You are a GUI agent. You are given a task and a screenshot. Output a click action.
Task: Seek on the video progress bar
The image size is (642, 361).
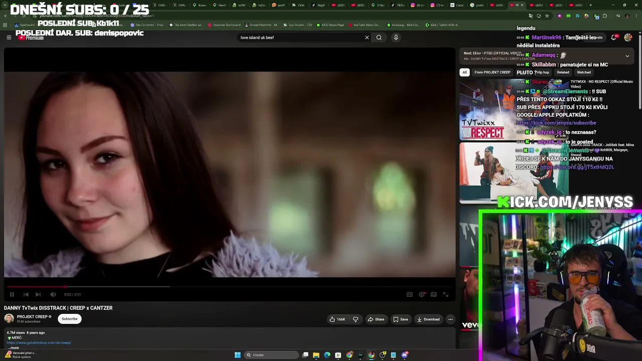pyautogui.click(x=230, y=287)
